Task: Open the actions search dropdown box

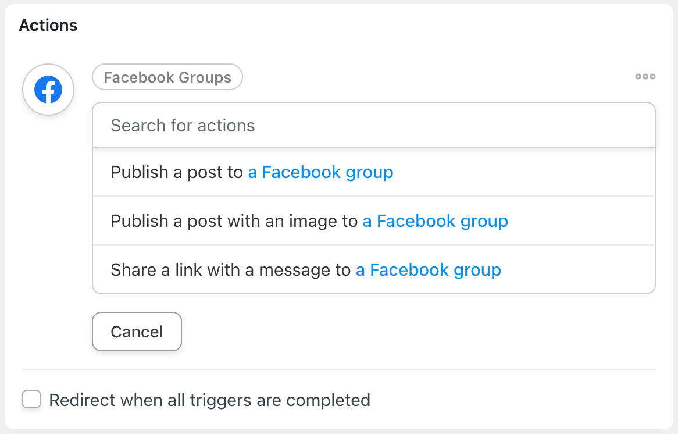Action: click(374, 126)
